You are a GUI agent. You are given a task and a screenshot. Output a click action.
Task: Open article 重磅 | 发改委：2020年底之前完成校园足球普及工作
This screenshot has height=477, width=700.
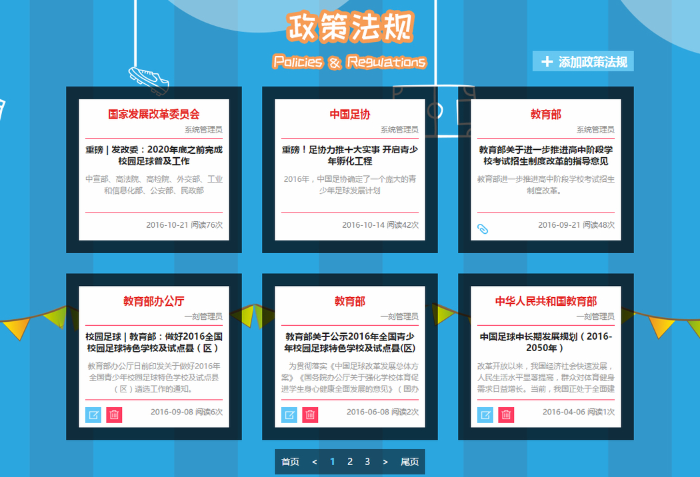(x=154, y=155)
